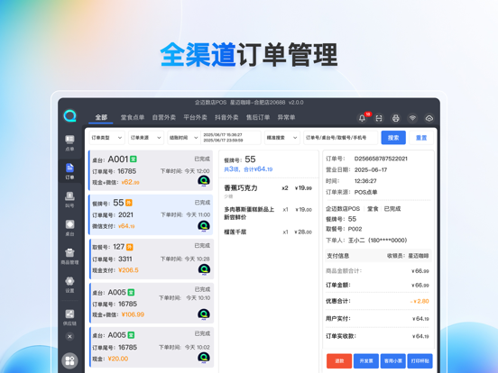Image resolution: width=498 pixels, height=373 pixels.
Task: Select order card 取餐号 127 ¥206.5
Action: pos(152,259)
